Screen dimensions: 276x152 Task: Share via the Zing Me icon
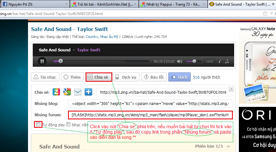[x=56, y=92]
